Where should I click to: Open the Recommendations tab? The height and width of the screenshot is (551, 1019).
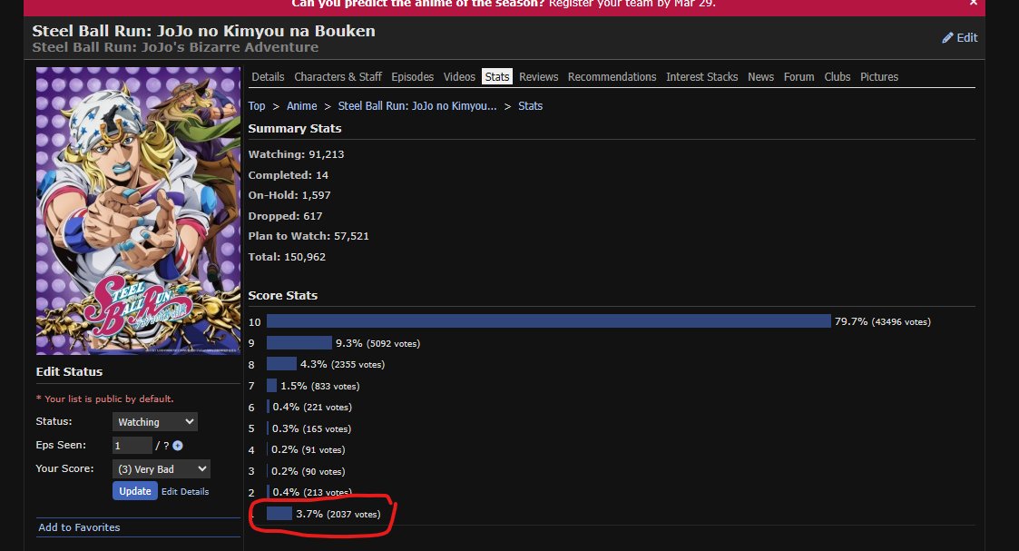click(x=612, y=76)
